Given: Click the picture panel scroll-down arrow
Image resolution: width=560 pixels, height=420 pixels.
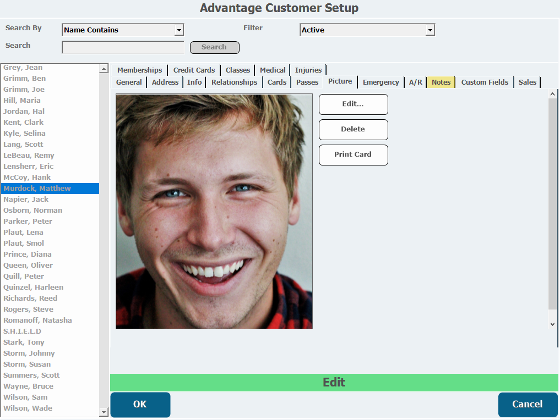Looking at the screenshot, I should click(x=552, y=324).
